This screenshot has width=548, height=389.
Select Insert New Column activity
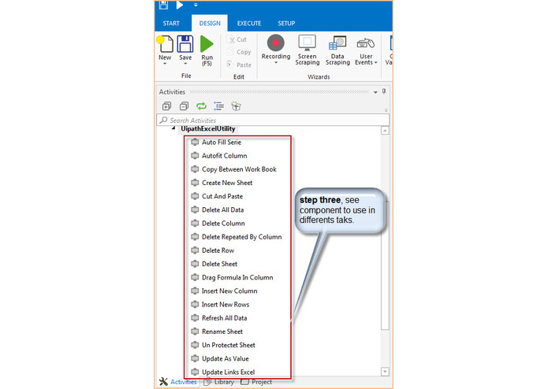224,291
